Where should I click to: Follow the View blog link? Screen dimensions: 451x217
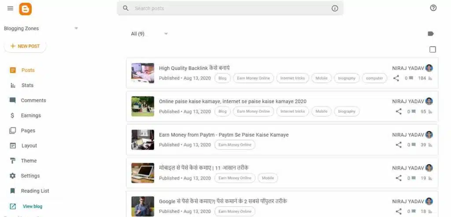[33, 206]
